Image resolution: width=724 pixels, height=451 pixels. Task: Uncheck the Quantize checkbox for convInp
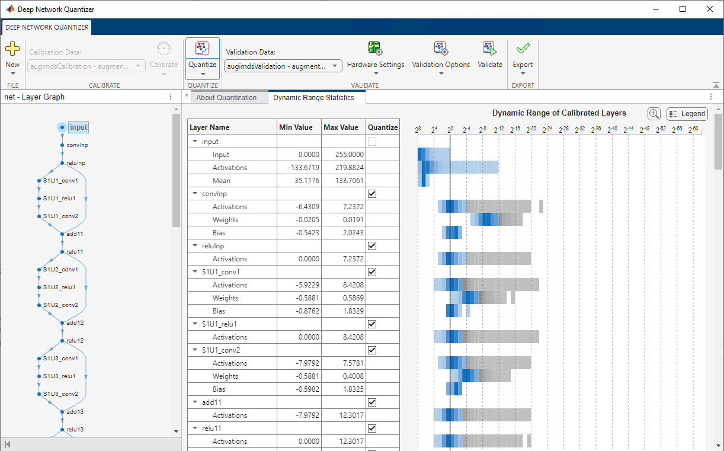pos(372,194)
